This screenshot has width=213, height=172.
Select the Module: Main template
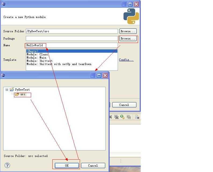[x=36, y=58]
